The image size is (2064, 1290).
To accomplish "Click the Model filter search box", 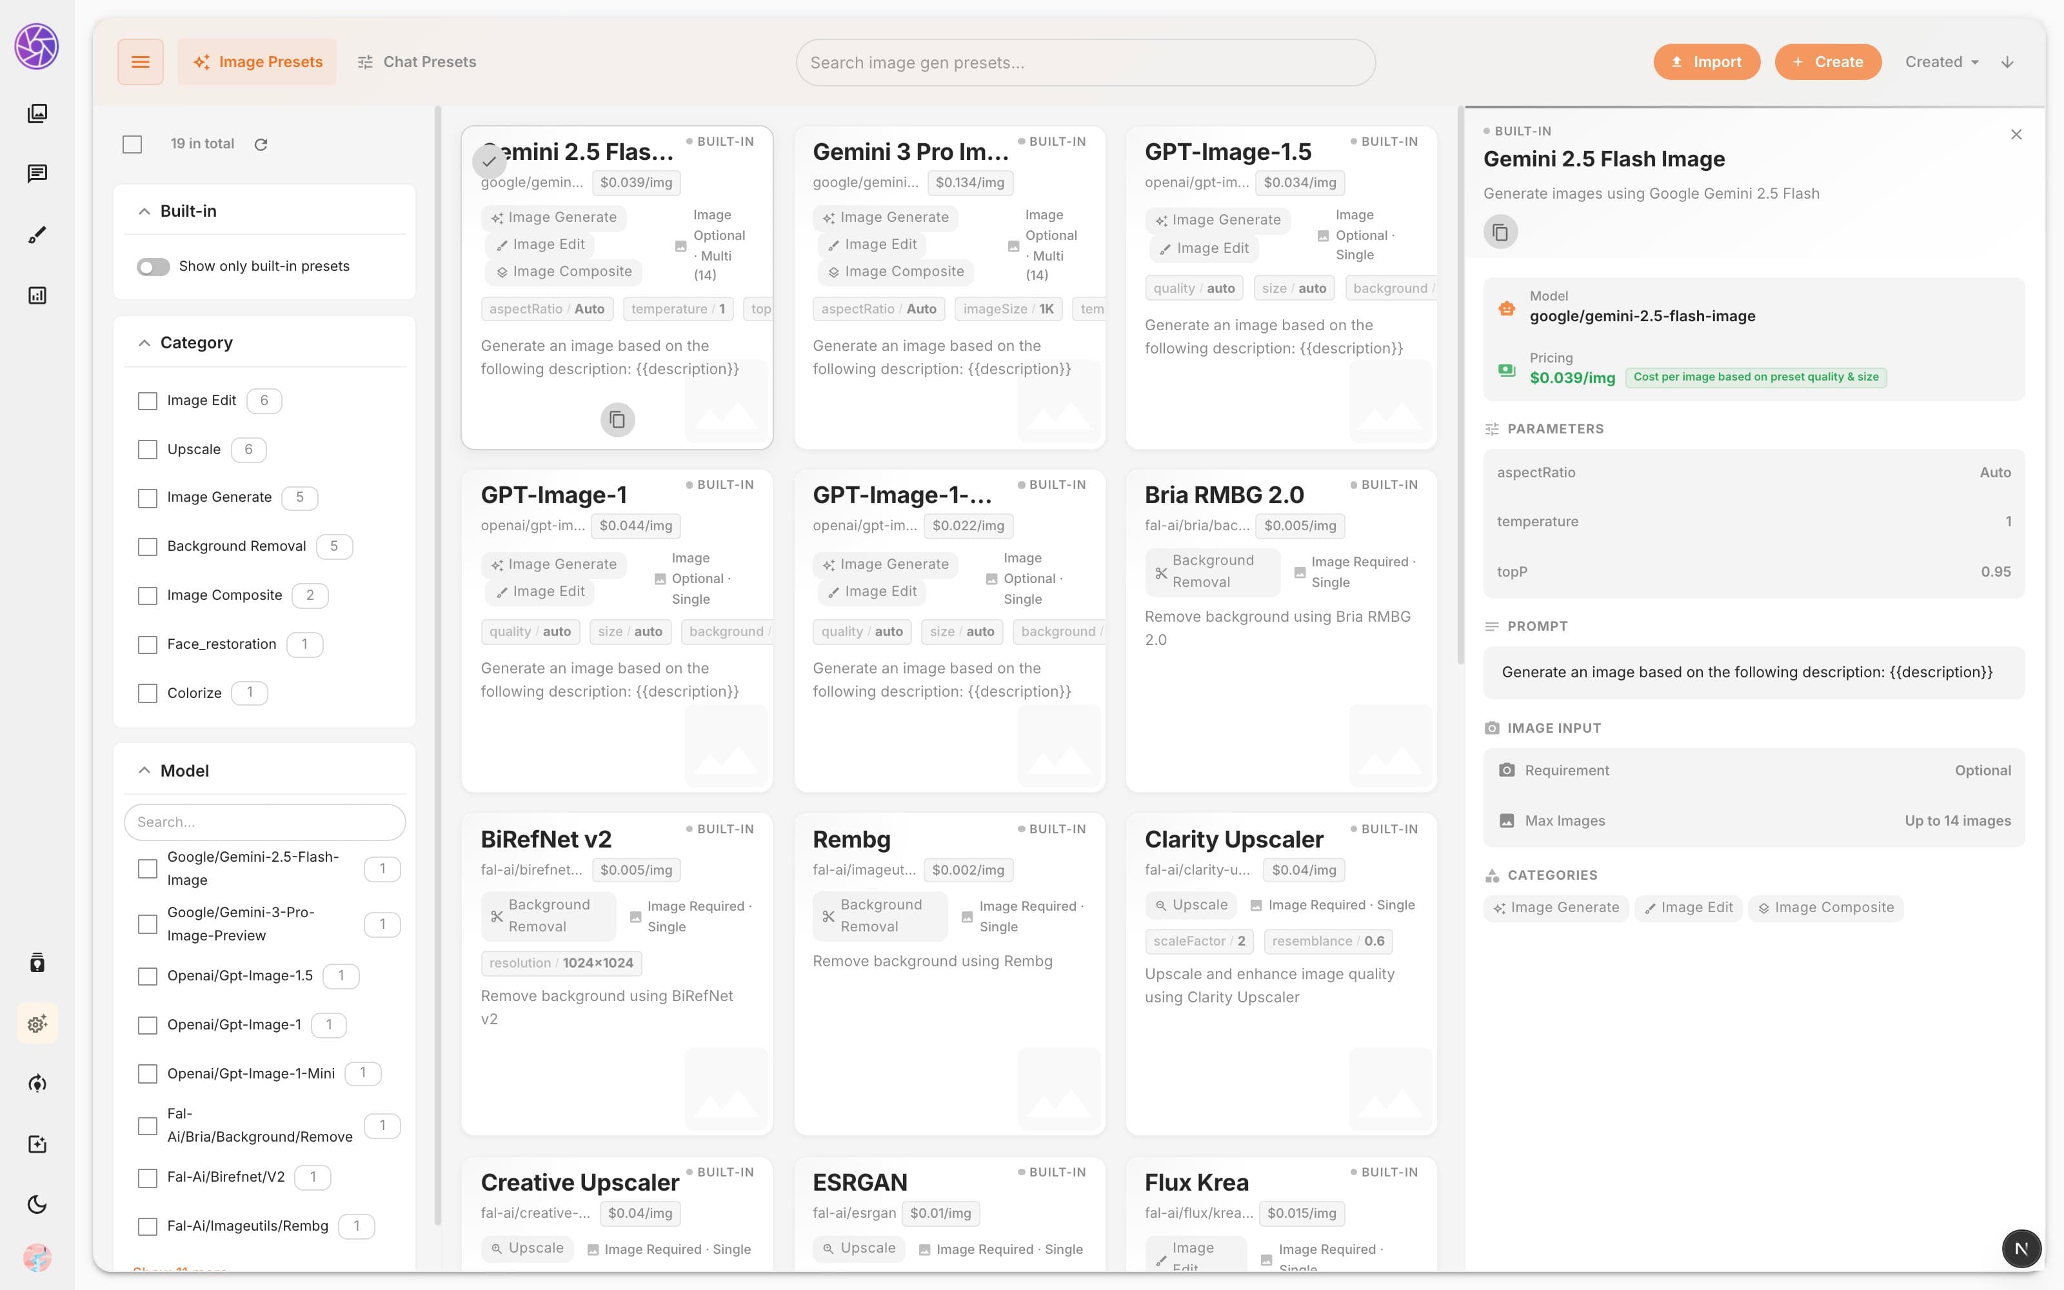I will tap(264, 822).
